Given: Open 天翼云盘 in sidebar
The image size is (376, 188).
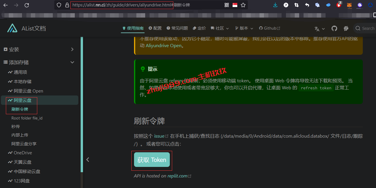Looking at the screenshot, I should click(x=20, y=162).
